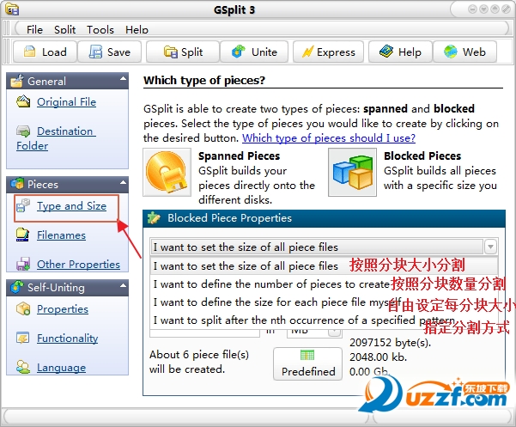Click the Language people icon

(23, 367)
